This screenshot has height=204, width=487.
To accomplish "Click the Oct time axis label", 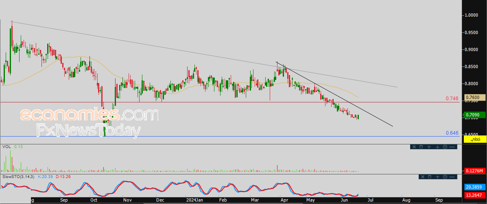I will click(x=93, y=200).
